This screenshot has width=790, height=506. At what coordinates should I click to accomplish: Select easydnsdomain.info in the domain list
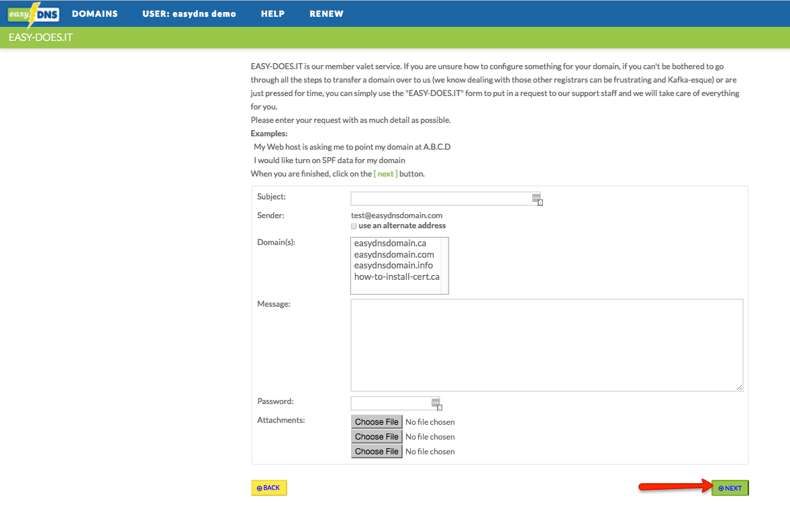click(393, 266)
